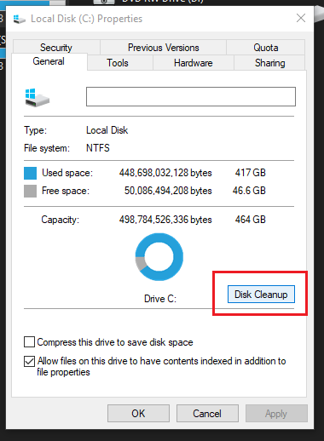Go to the Tools tab
Viewport: 324px width, 441px height.
(x=118, y=63)
